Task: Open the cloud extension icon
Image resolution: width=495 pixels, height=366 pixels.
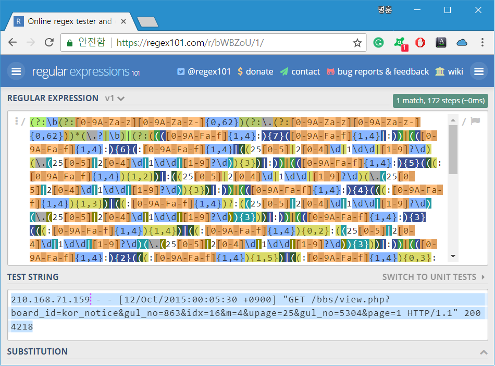Action: [462, 42]
